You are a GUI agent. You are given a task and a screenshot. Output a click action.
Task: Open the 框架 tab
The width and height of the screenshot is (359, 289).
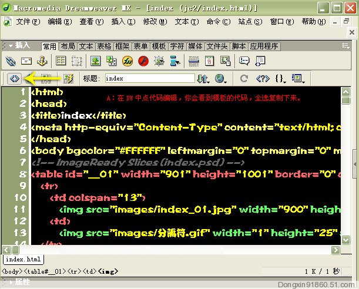[x=122, y=46]
